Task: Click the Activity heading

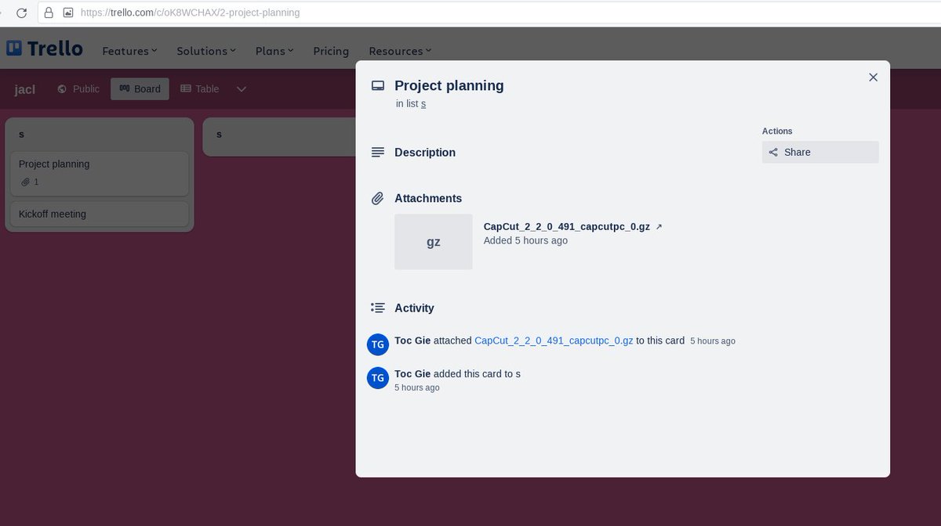Action: 414,308
